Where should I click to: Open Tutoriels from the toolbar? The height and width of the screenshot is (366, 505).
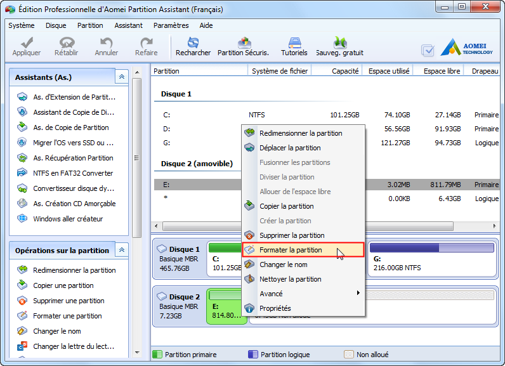294,47
